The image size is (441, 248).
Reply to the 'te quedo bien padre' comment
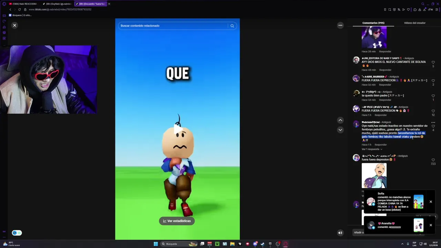pyautogui.click(x=385, y=100)
